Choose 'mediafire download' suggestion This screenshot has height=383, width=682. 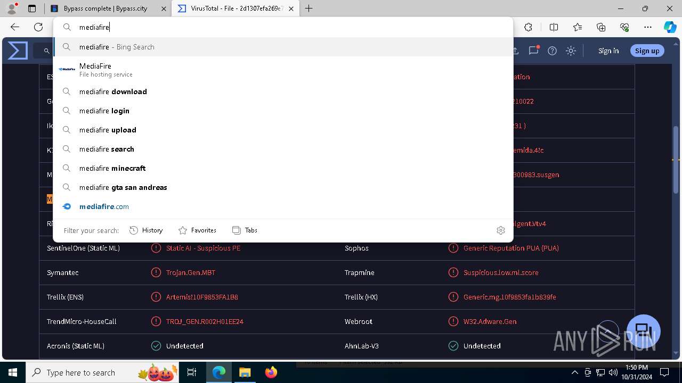coord(283,91)
